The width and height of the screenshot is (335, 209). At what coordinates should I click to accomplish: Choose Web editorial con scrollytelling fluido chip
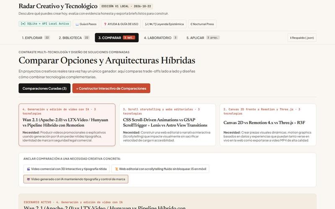(x=160, y=169)
